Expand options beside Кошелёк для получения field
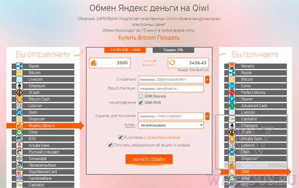The width and height of the screenshot is (299, 188). tap(207, 116)
